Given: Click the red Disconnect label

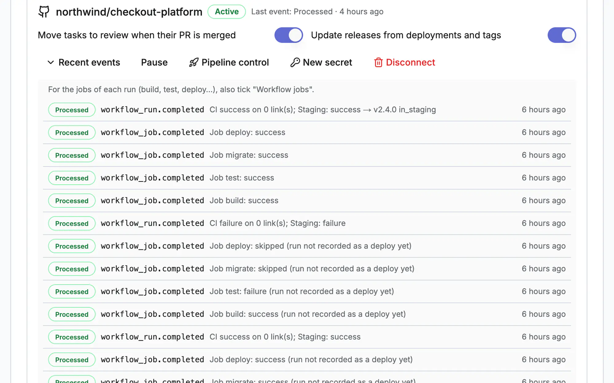Looking at the screenshot, I should click(410, 63).
